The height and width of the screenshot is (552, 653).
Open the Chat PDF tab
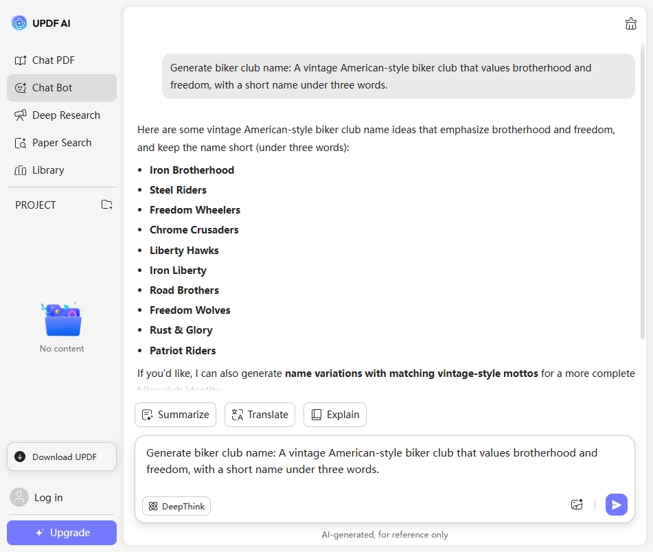(53, 60)
